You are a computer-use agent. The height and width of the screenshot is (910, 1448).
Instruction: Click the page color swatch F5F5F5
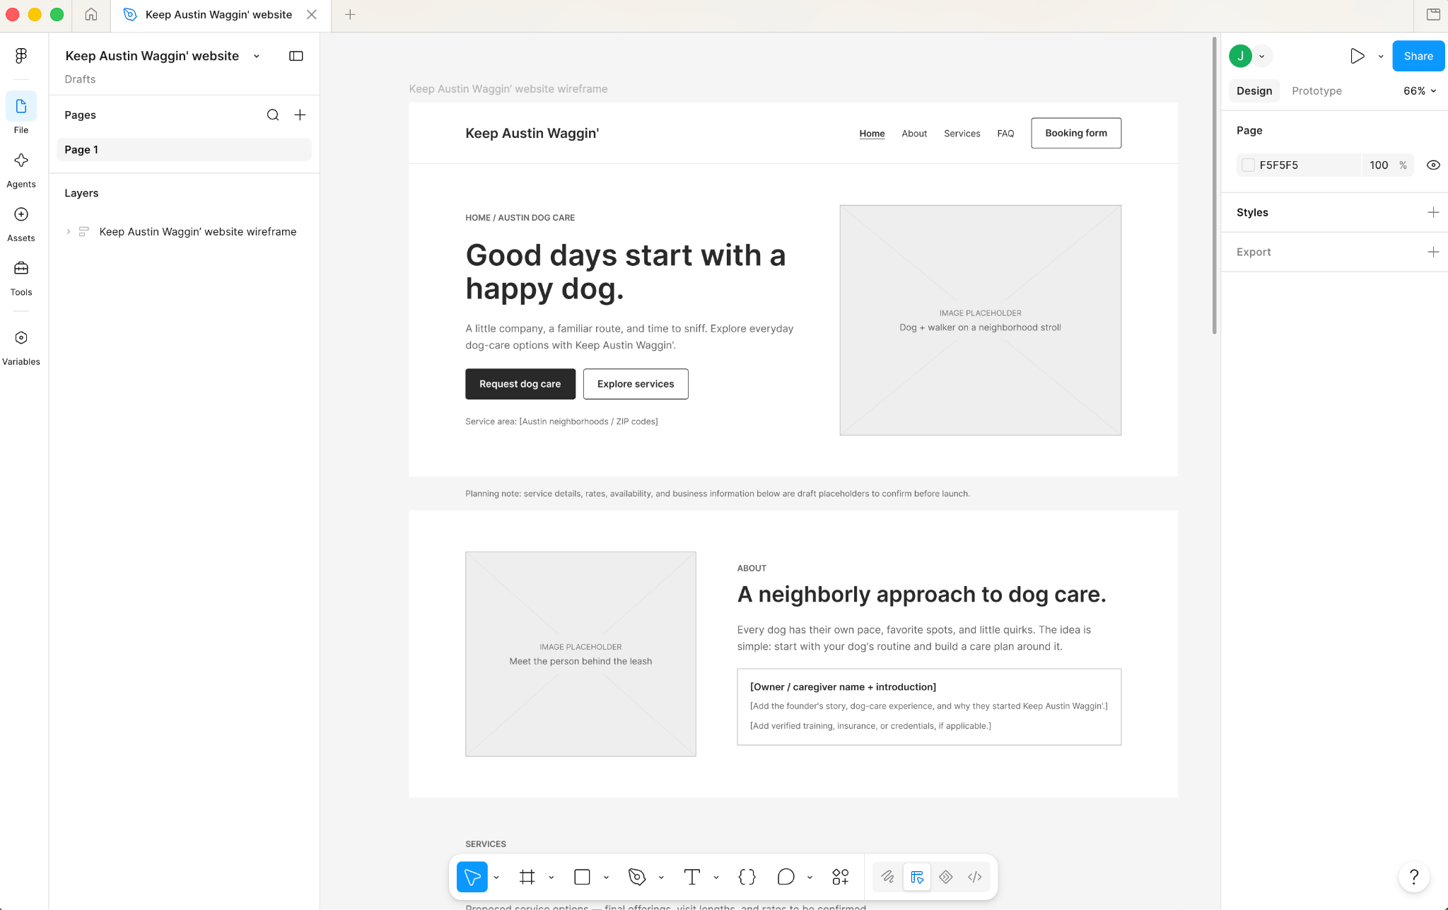pyautogui.click(x=1249, y=165)
